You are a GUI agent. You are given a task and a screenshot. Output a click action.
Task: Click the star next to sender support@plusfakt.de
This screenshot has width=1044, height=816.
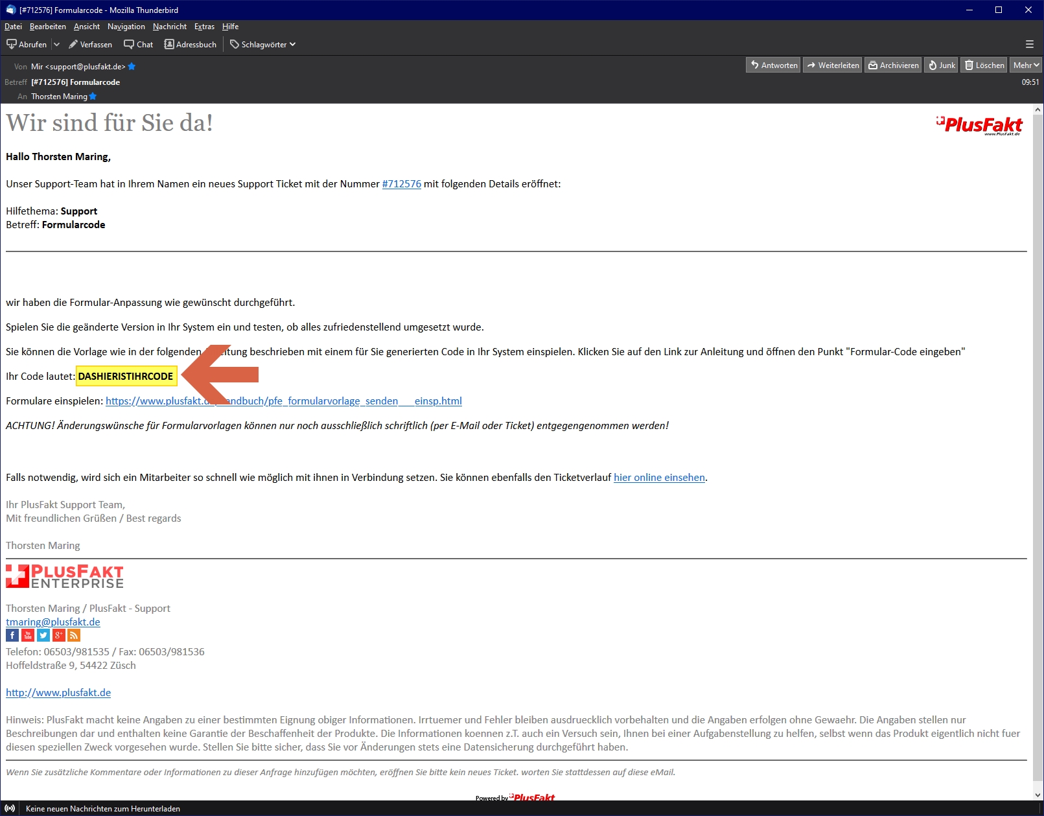(132, 67)
